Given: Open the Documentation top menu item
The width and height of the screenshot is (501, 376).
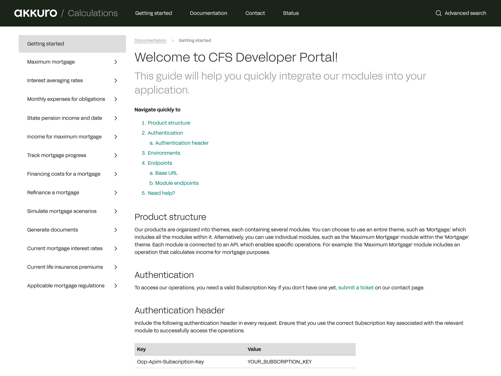Looking at the screenshot, I should coord(208,13).
